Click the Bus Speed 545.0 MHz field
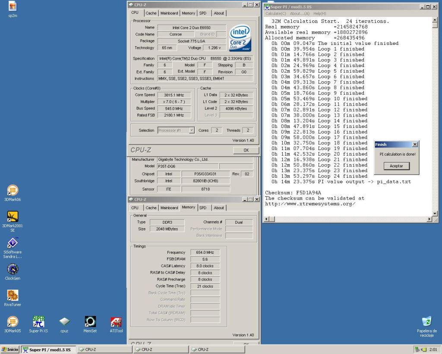442x354 pixels. 174,108
